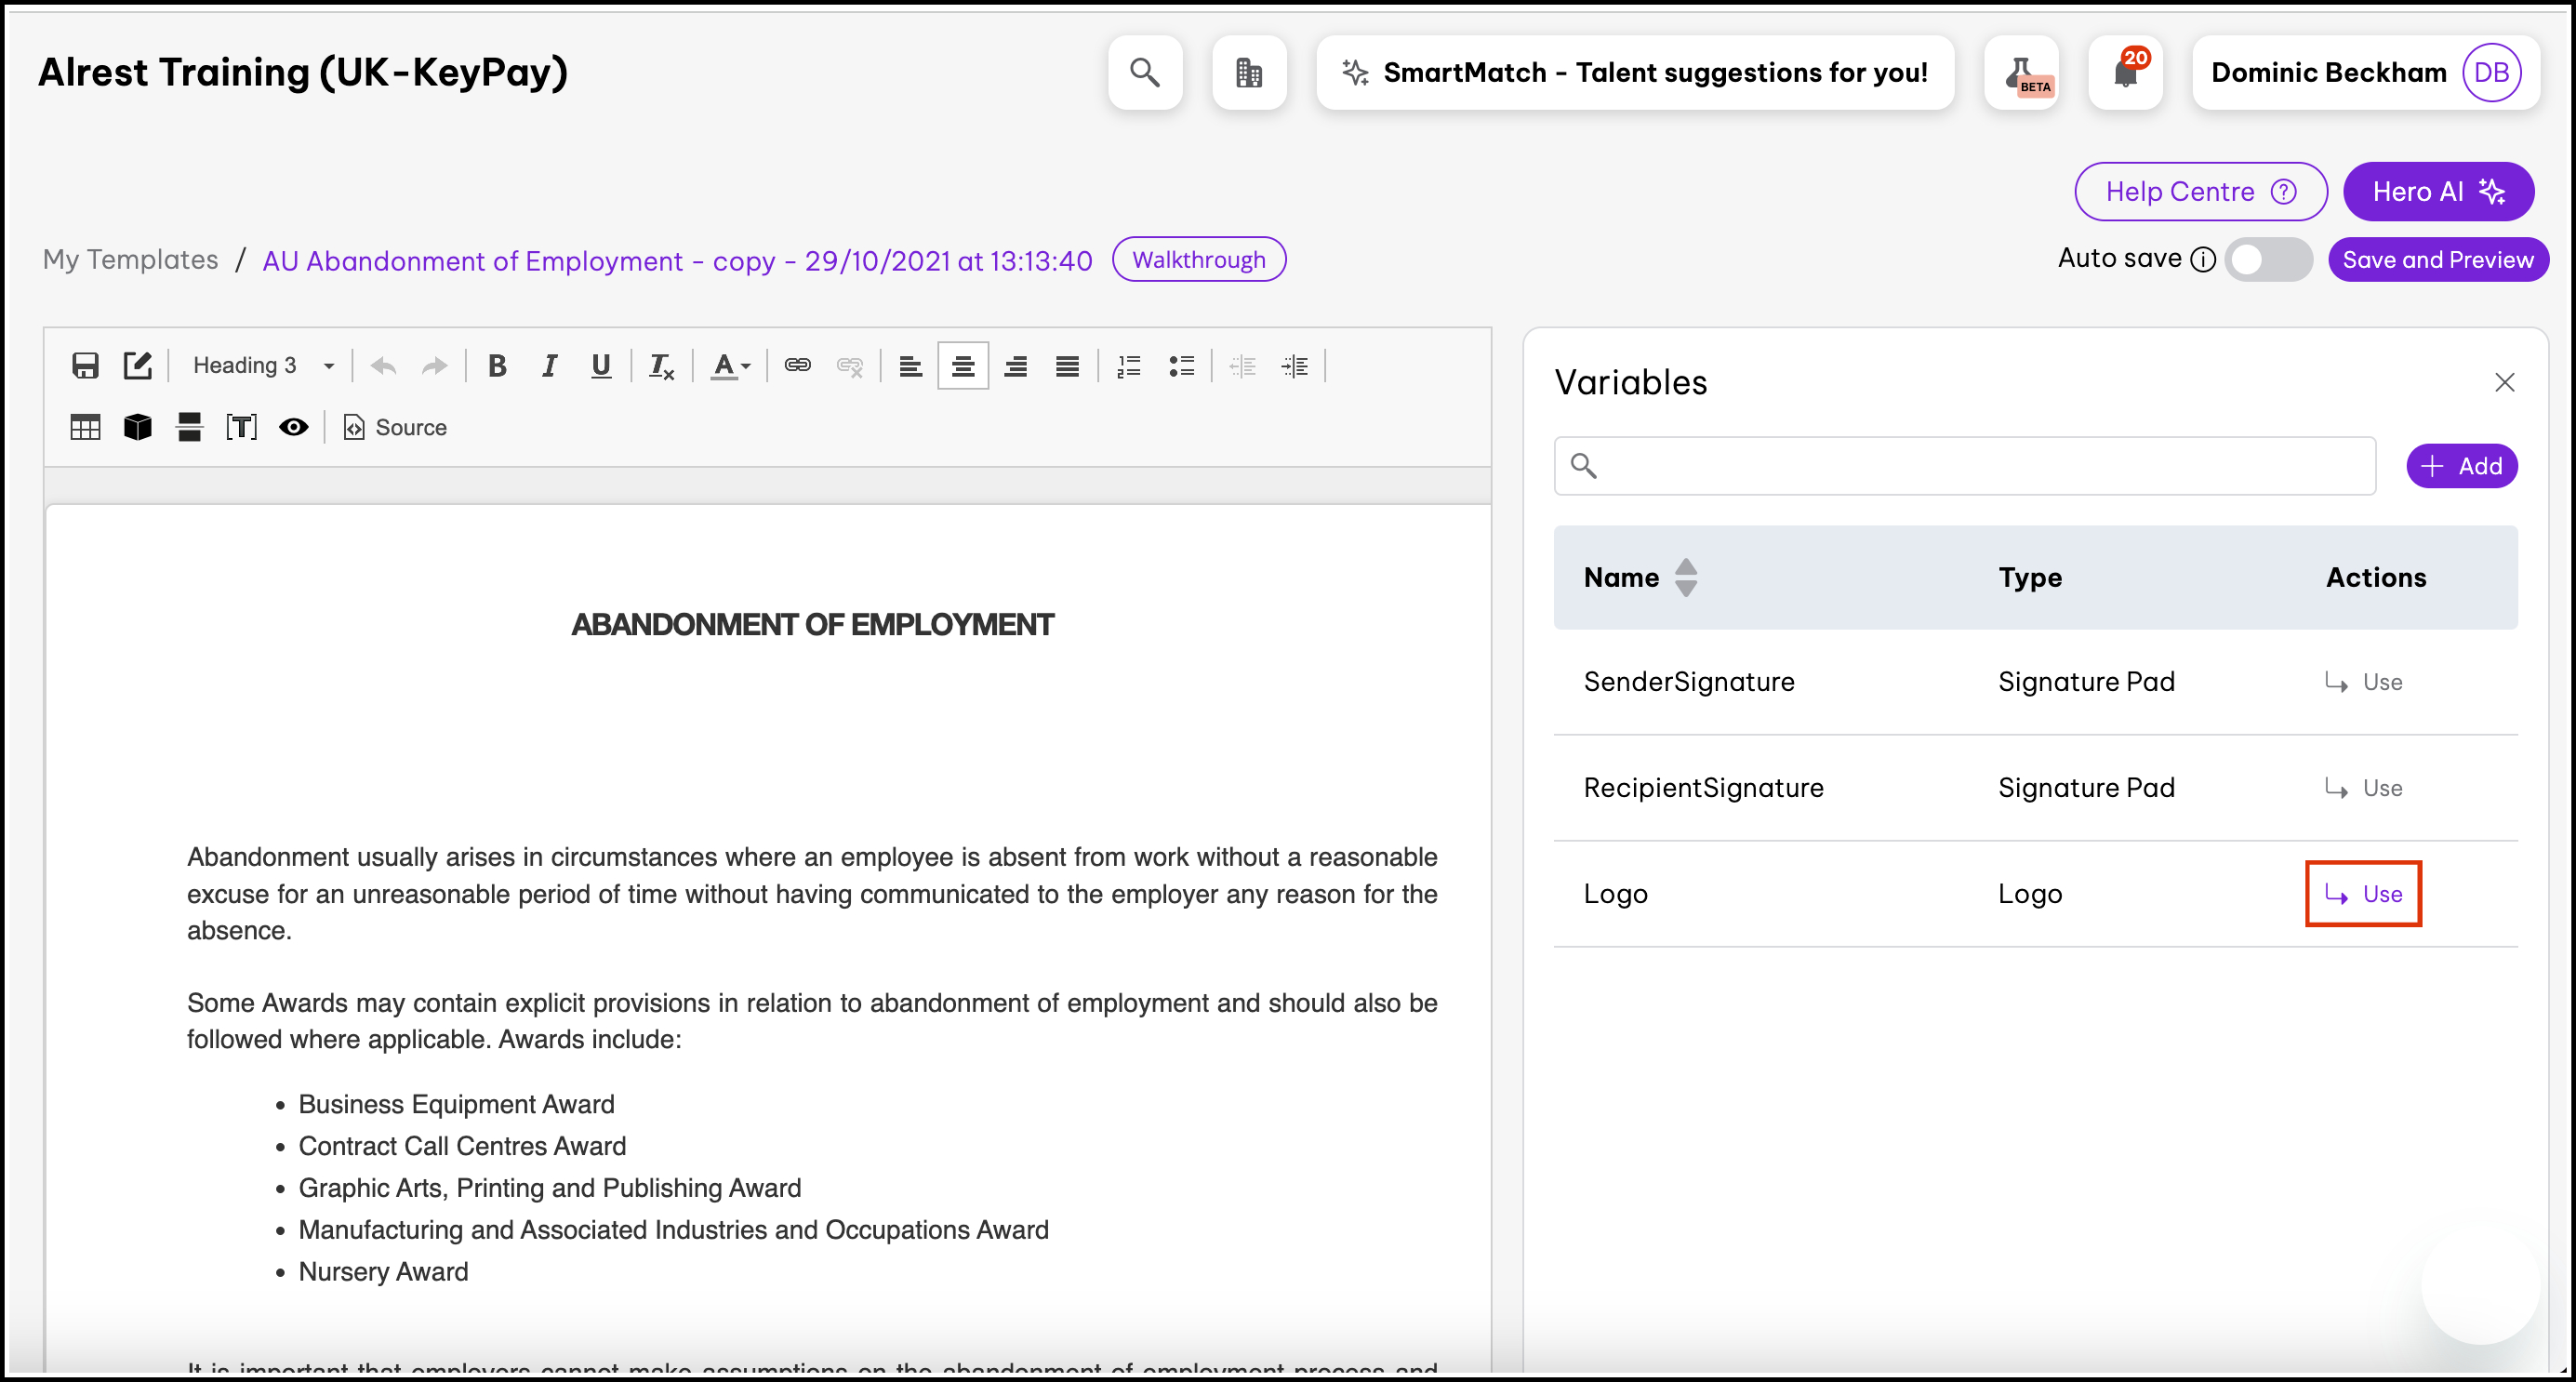Sort variables by Name column
2576x1382 pixels.
pos(1685,578)
